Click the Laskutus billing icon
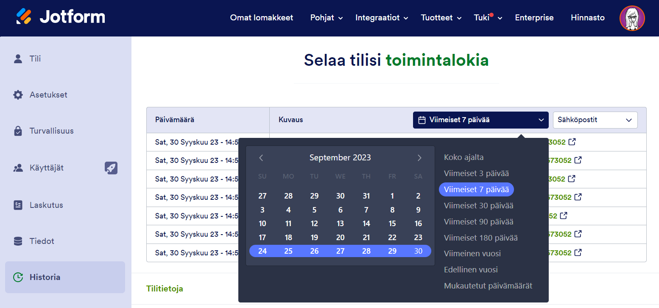Image resolution: width=659 pixels, height=308 pixels. (18, 205)
